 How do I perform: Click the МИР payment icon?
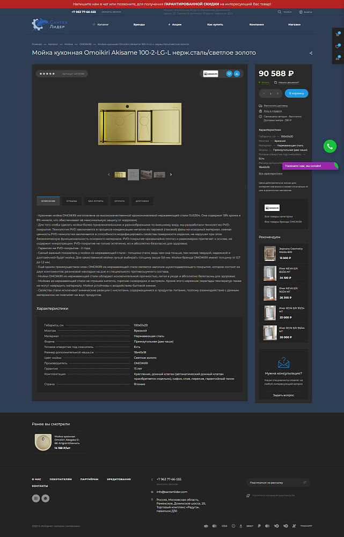point(250,526)
